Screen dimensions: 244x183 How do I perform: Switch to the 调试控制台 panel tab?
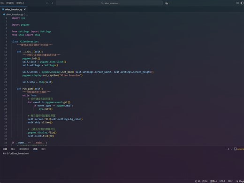pyautogui.click(x=24, y=149)
